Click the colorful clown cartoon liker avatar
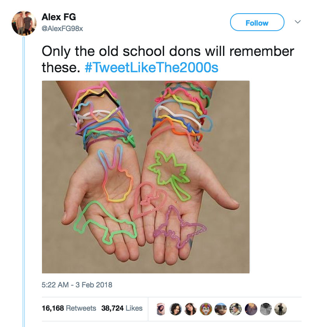The height and width of the screenshot is (327, 314). pos(206,309)
